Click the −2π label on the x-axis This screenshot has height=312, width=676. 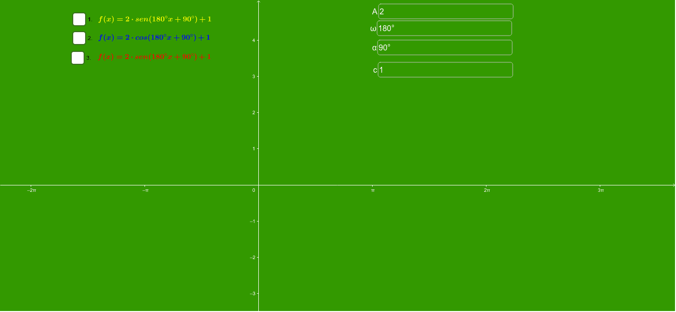point(32,190)
